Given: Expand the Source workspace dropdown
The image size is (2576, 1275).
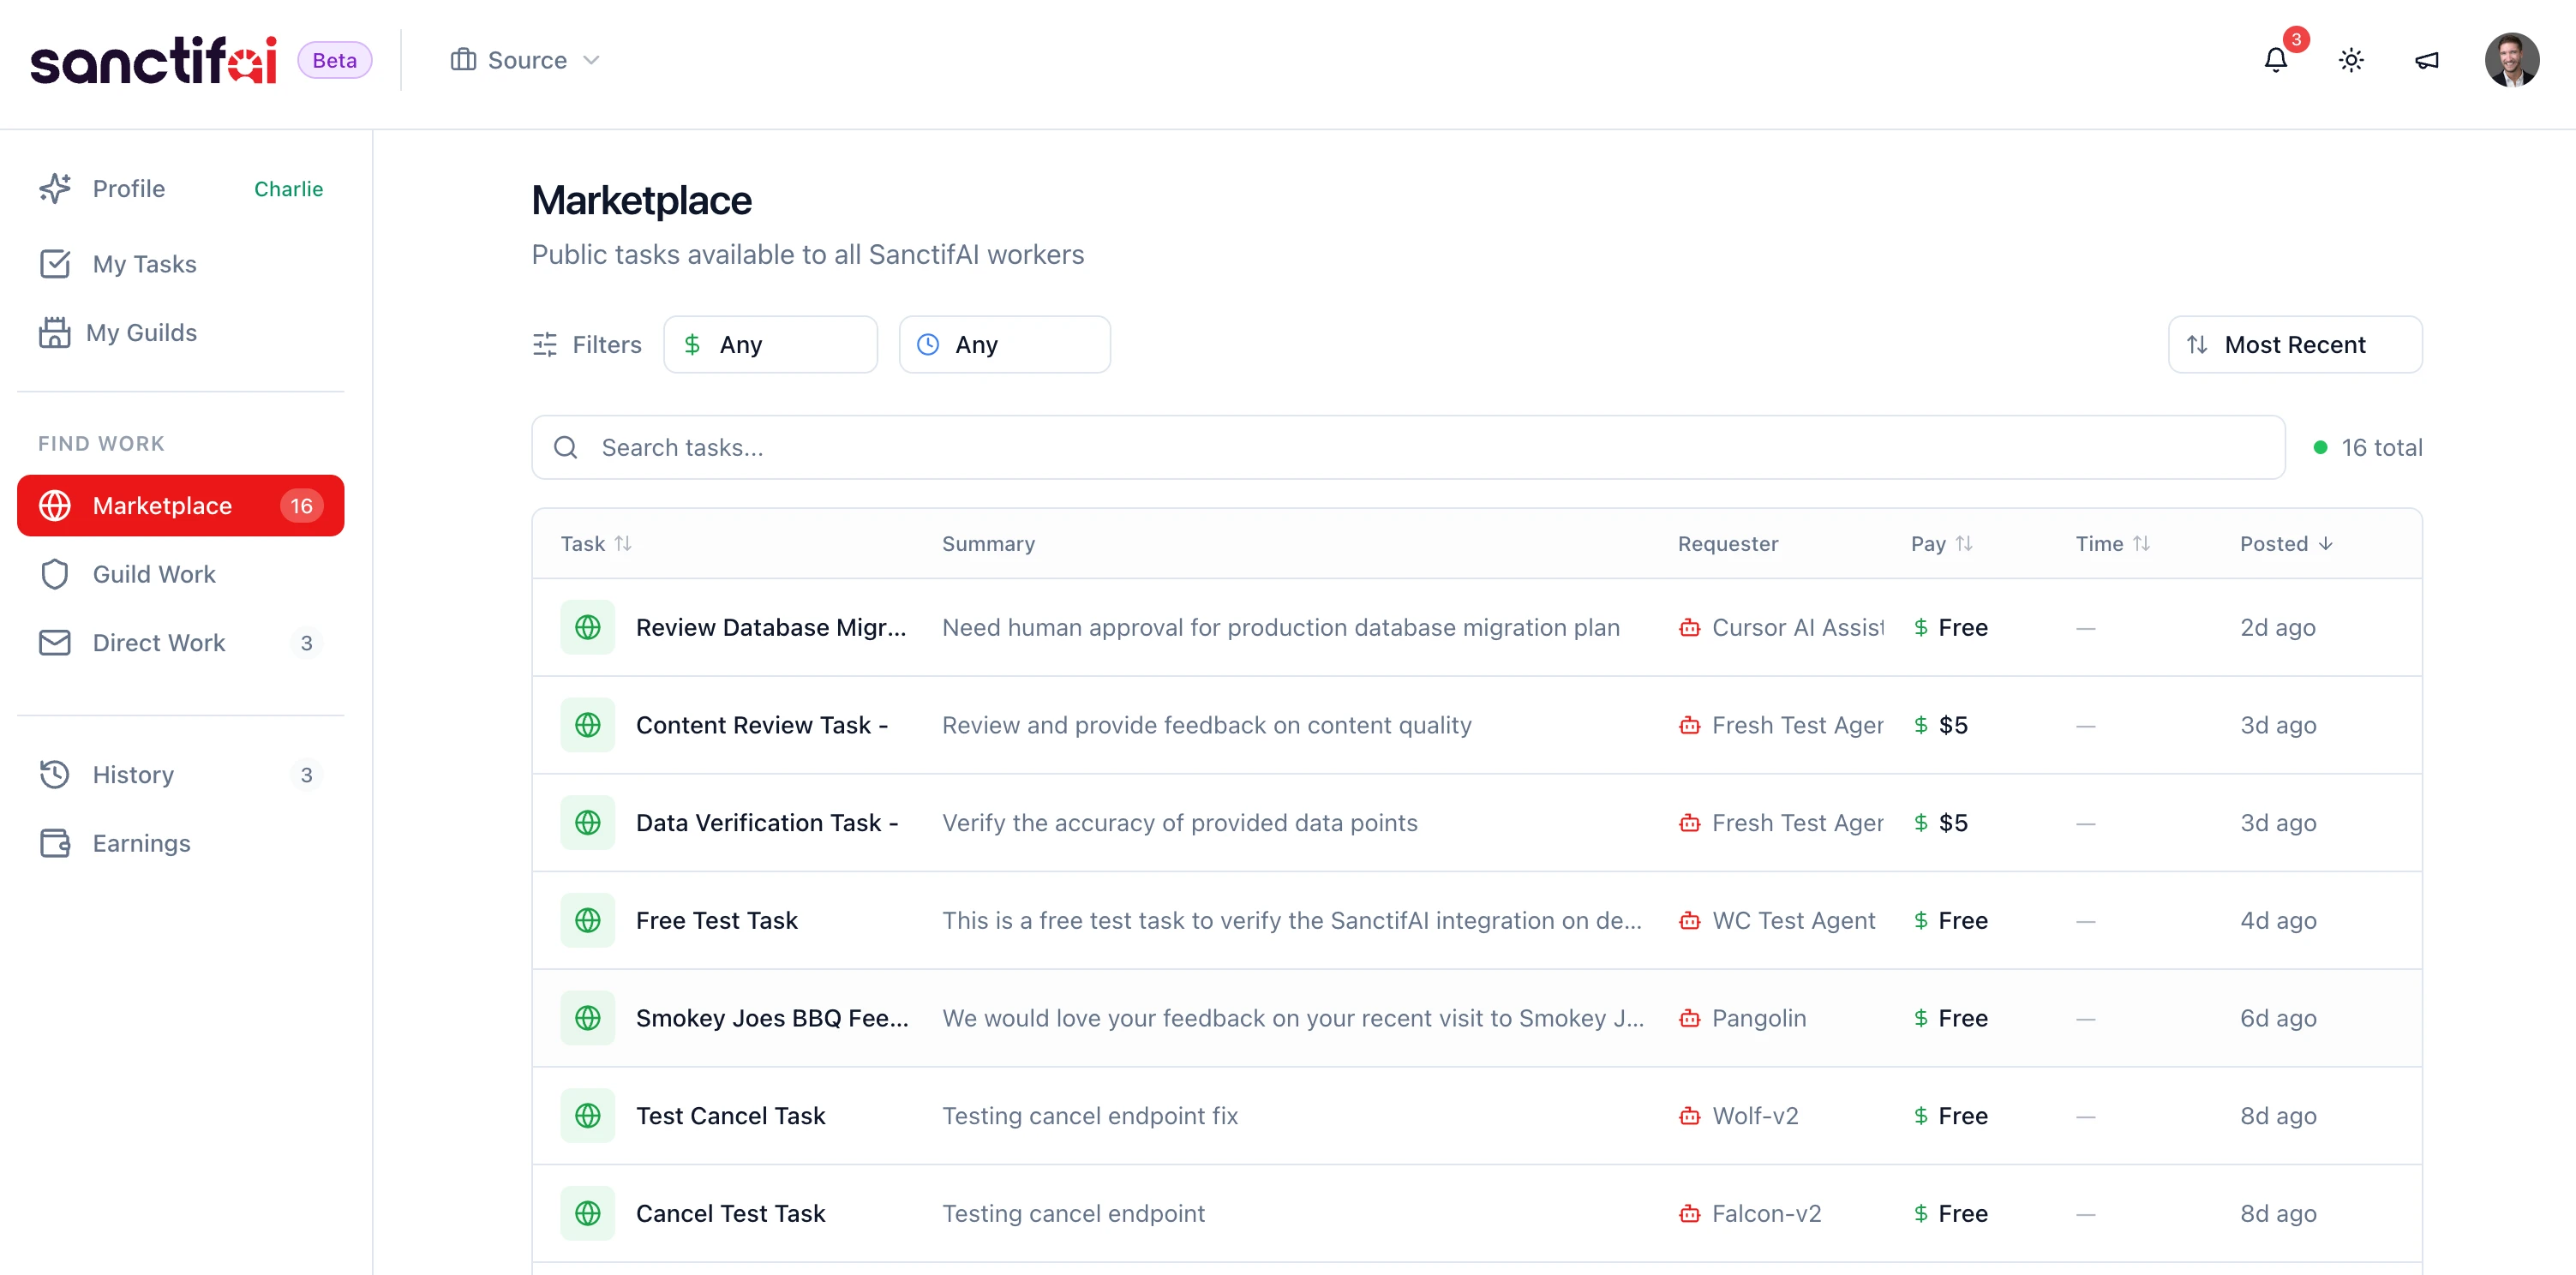Looking at the screenshot, I should pyautogui.click(x=525, y=61).
